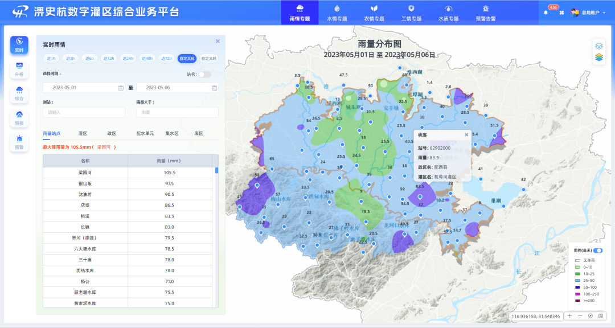Switch to the 水情专题 tab
This screenshot has width=615, height=328.
tap(337, 13)
